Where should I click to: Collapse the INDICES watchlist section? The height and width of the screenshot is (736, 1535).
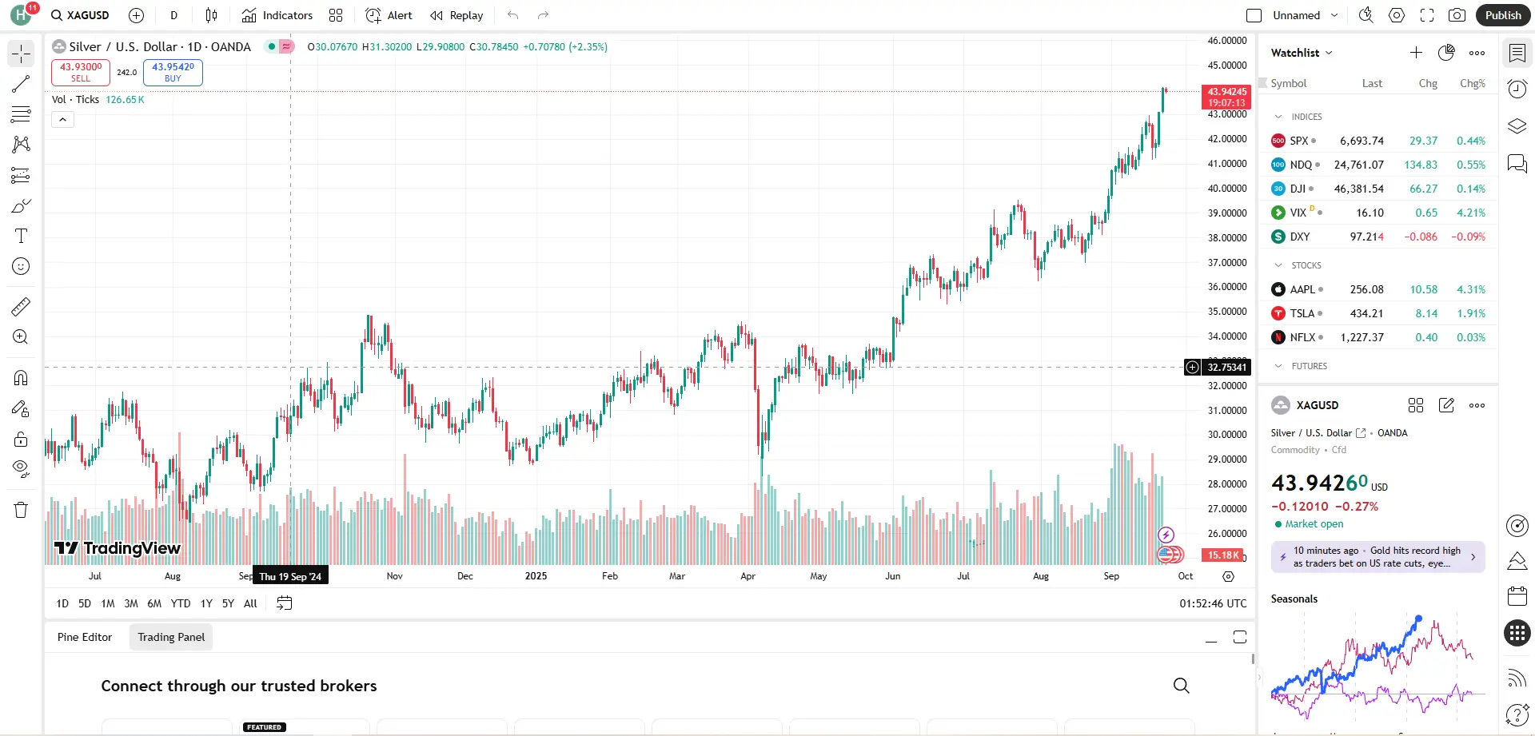click(x=1278, y=117)
